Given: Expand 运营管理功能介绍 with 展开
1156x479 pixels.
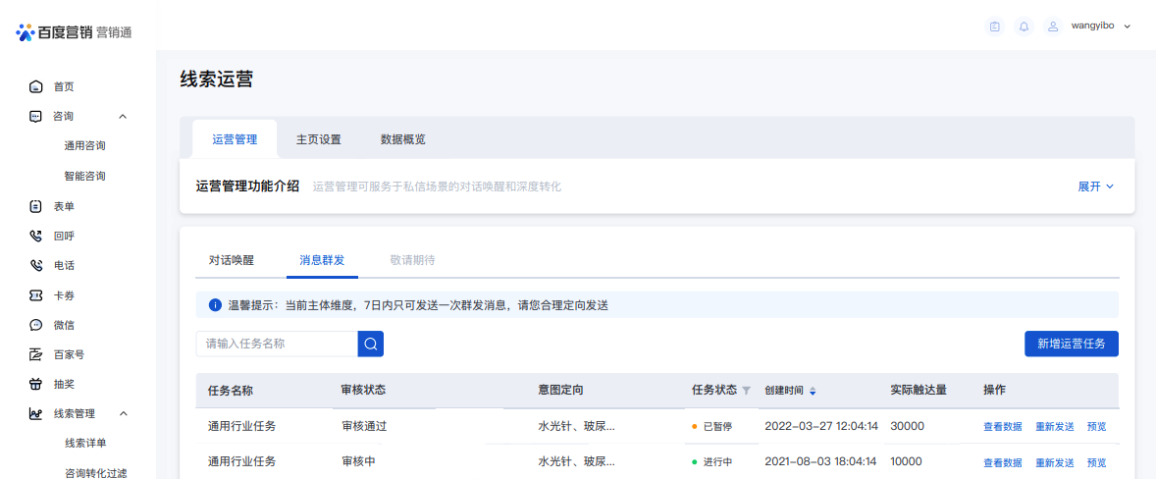Looking at the screenshot, I should [x=1095, y=186].
